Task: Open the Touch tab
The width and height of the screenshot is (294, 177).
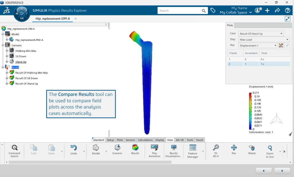Action: (x=200, y=140)
